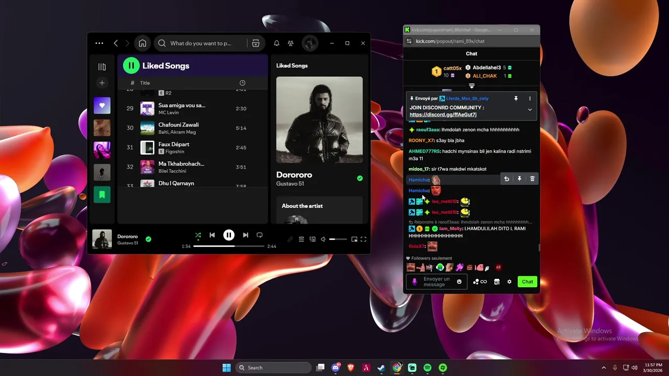The height and width of the screenshot is (376, 669).
Task: Open Liked Songs heart tile in sidebar
Action: coord(102,105)
